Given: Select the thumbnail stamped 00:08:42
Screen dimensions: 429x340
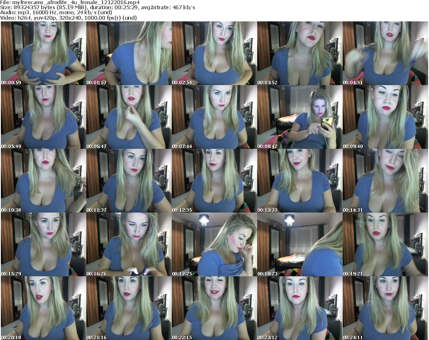Looking at the screenshot, I should point(300,117).
